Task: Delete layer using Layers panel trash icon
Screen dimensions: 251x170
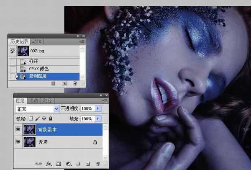Action: pyautogui.click(x=97, y=164)
